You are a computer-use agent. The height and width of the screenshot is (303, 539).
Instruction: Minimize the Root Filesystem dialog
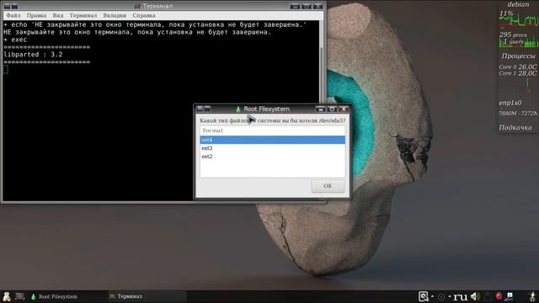coord(320,109)
